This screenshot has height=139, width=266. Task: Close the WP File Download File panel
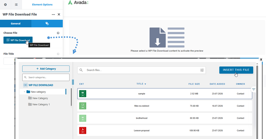59,14
